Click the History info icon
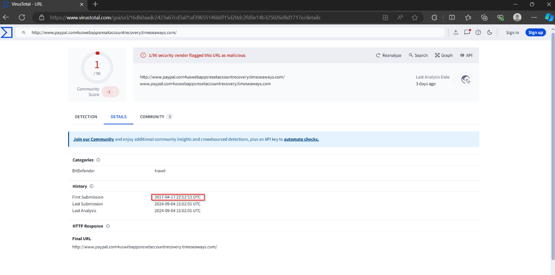 point(91,186)
